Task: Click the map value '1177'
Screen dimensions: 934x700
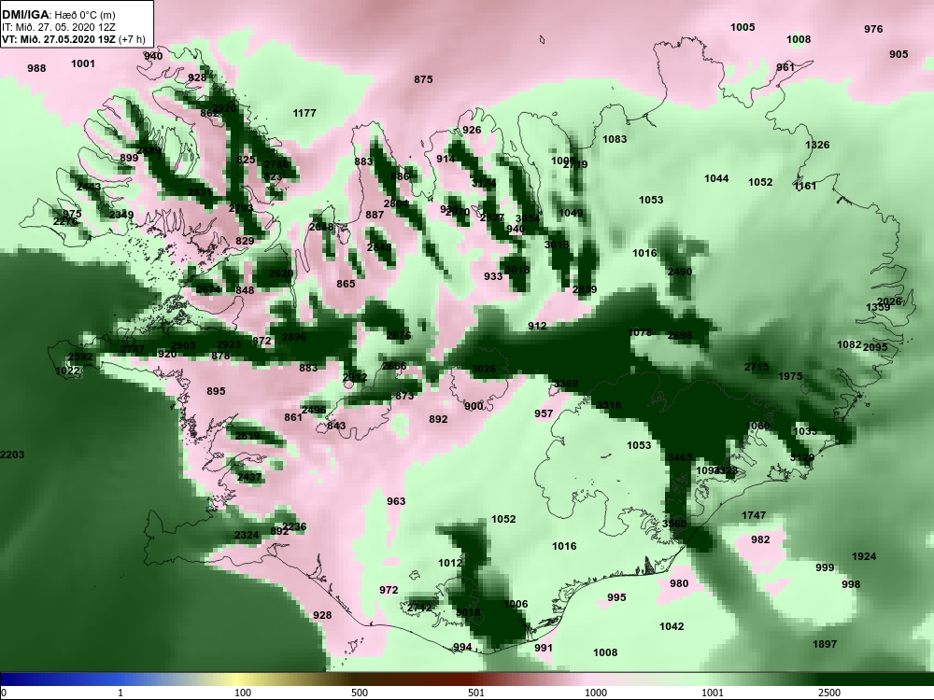Action: click(x=304, y=113)
